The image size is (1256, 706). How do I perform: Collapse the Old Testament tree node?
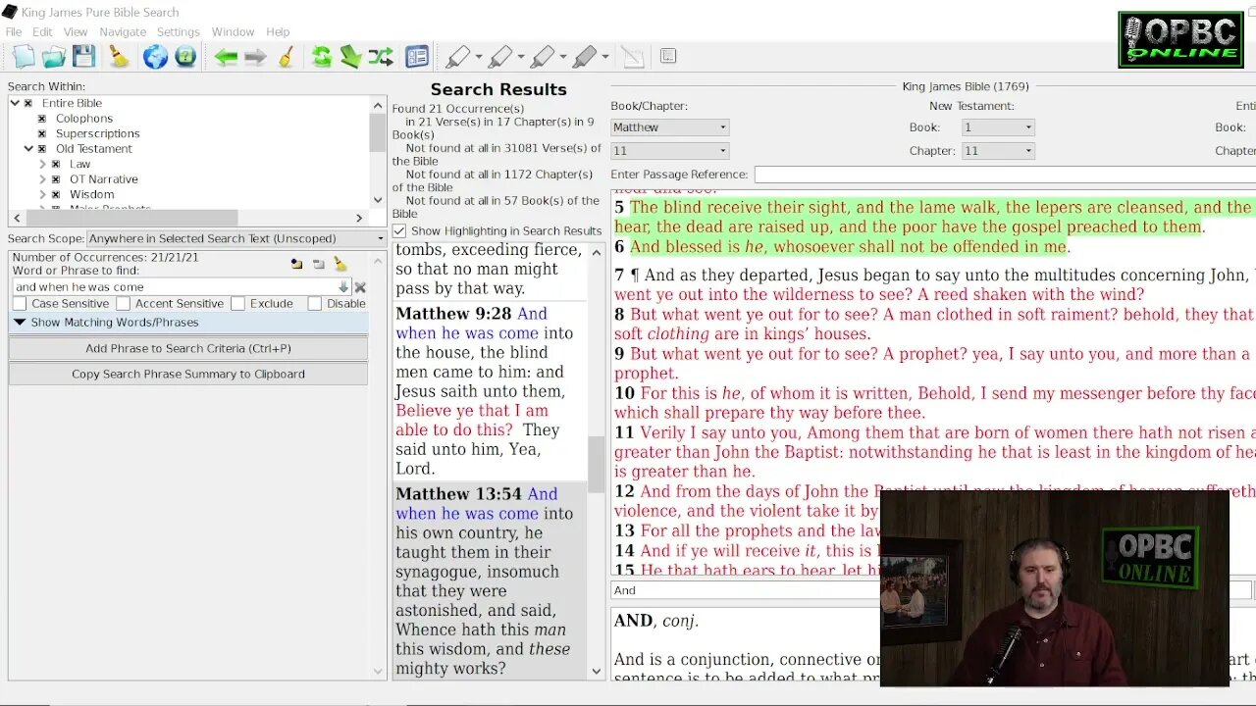pos(28,149)
